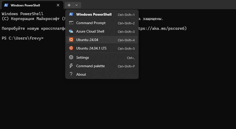The image size is (236, 129).
Task: Open a new tab with the plus button
Action: pos(69,5)
